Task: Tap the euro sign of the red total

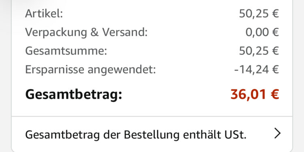Action: [x=275, y=94]
